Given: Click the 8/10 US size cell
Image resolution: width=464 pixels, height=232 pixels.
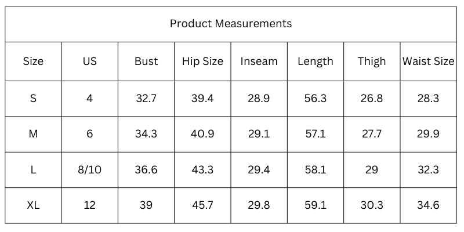Looking at the screenshot, I should (x=89, y=170).
